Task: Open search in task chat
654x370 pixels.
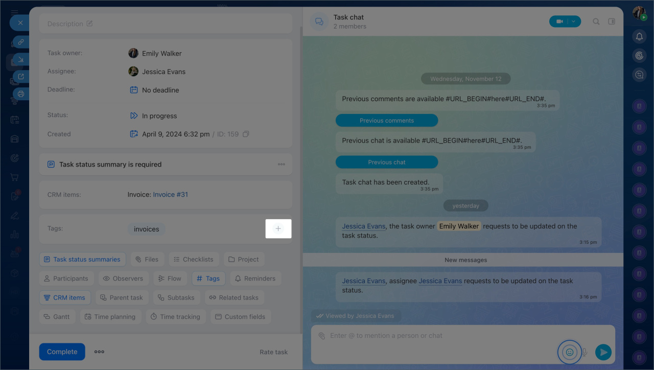Action: tap(596, 21)
